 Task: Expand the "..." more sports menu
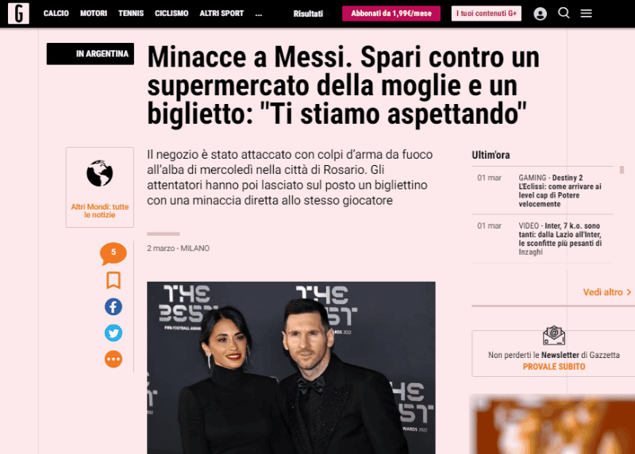pyautogui.click(x=259, y=13)
